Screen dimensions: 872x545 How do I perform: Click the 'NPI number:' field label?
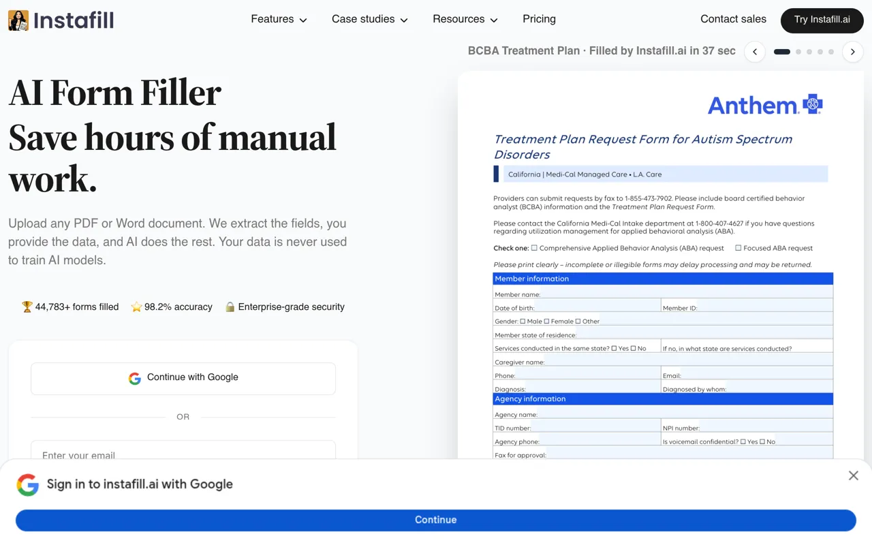pyautogui.click(x=681, y=429)
